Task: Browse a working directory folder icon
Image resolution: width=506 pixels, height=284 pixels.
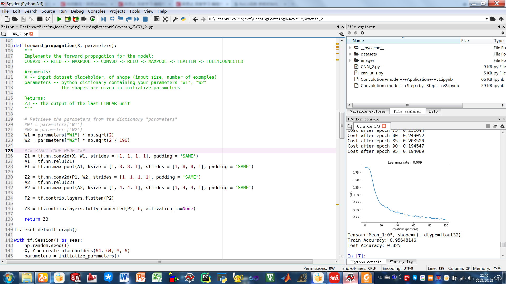Action: click(x=493, y=19)
